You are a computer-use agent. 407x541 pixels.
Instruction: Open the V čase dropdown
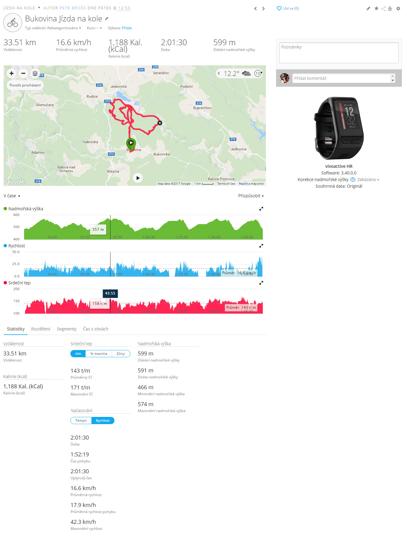12,196
